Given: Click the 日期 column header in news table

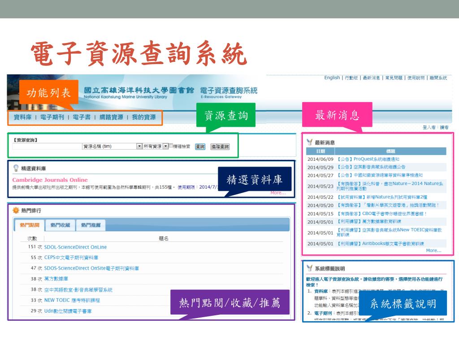Looking at the screenshot, I should click(320, 151).
